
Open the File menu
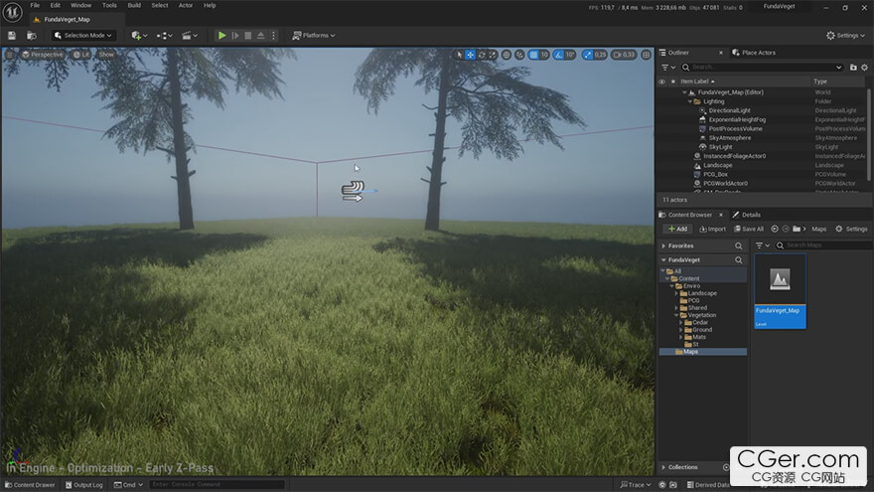tap(35, 5)
